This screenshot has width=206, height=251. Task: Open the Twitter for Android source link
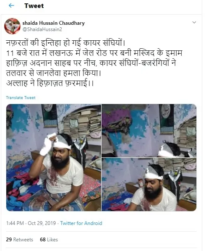81,223
